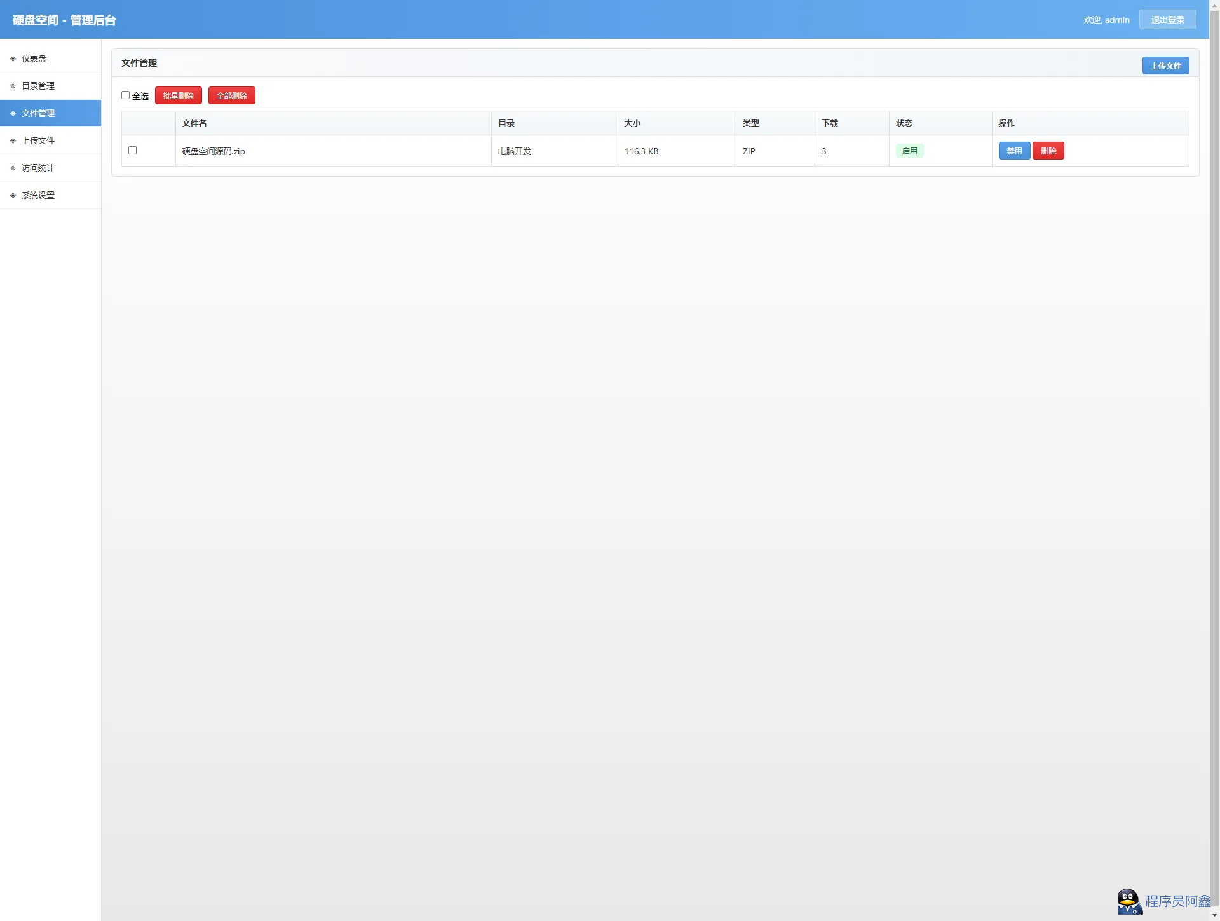
Task: Click the diamond icon beside 系统设置
Action: tap(13, 195)
